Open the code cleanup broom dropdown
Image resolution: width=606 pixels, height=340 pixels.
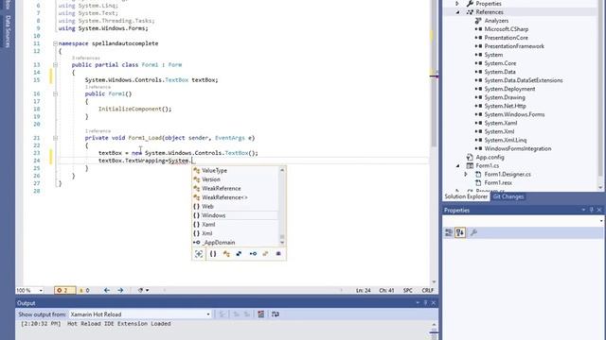pos(143,290)
